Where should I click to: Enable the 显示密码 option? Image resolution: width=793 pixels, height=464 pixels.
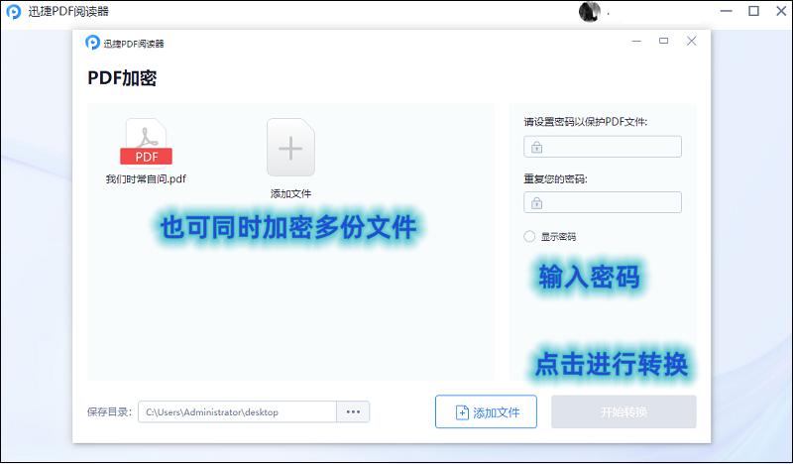pos(529,236)
